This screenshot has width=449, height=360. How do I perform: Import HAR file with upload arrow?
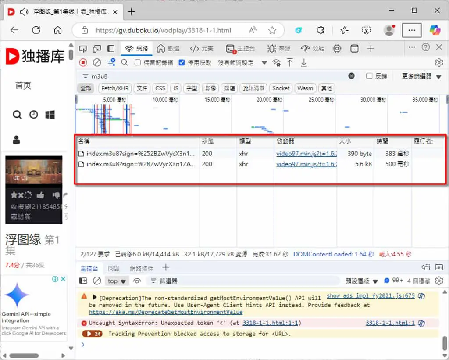coord(290,62)
